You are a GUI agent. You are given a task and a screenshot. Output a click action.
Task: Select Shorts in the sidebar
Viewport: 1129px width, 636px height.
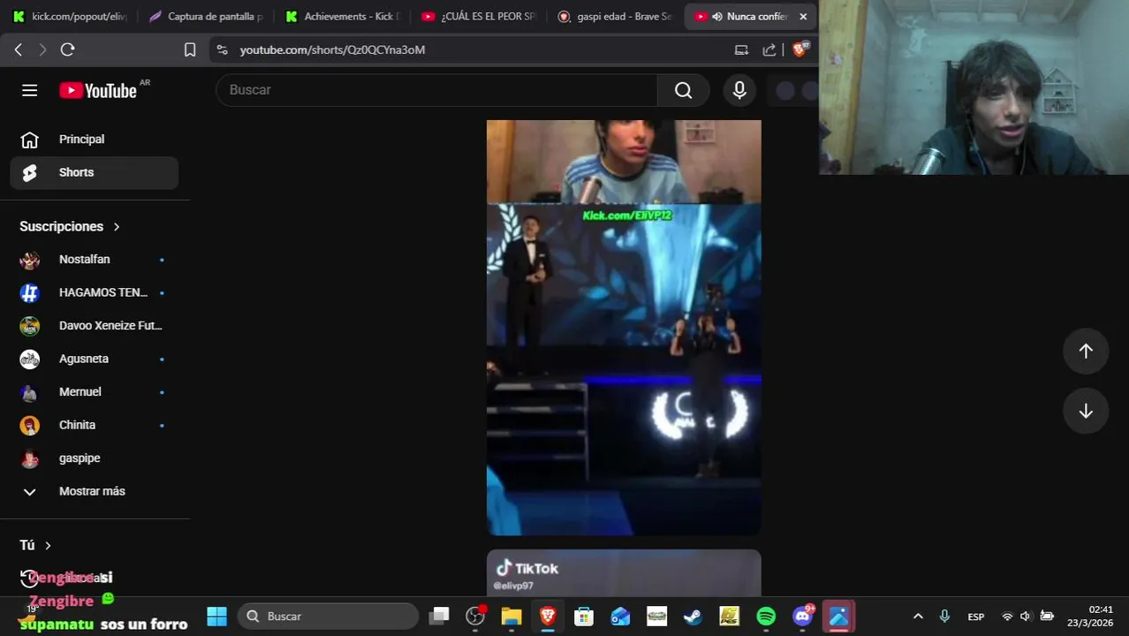click(x=95, y=173)
